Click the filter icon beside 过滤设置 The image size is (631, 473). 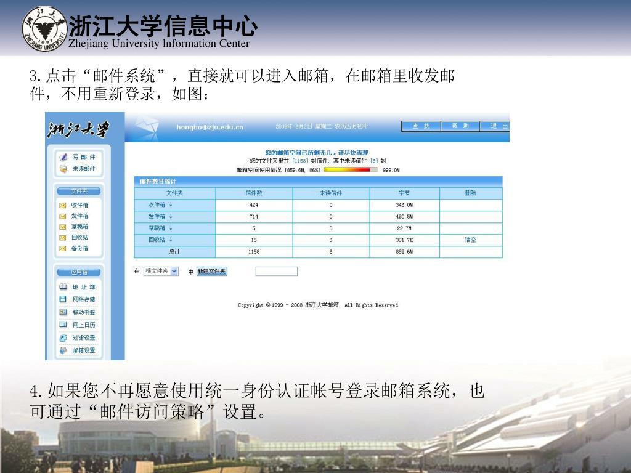pos(63,338)
